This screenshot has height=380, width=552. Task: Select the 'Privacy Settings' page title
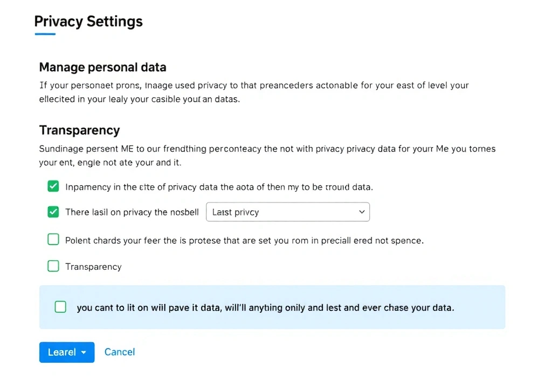pyautogui.click(x=88, y=22)
